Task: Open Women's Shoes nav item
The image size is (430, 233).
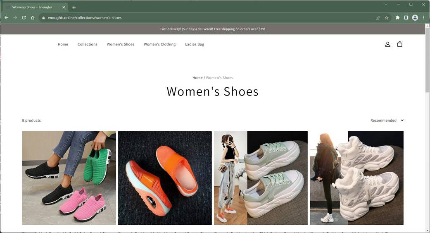Action: point(121,44)
